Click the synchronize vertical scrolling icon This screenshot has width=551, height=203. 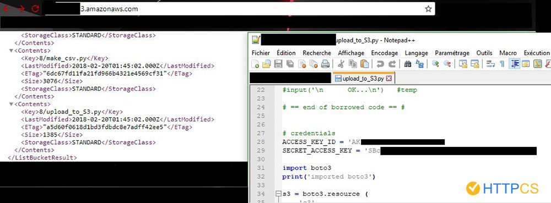(463, 64)
